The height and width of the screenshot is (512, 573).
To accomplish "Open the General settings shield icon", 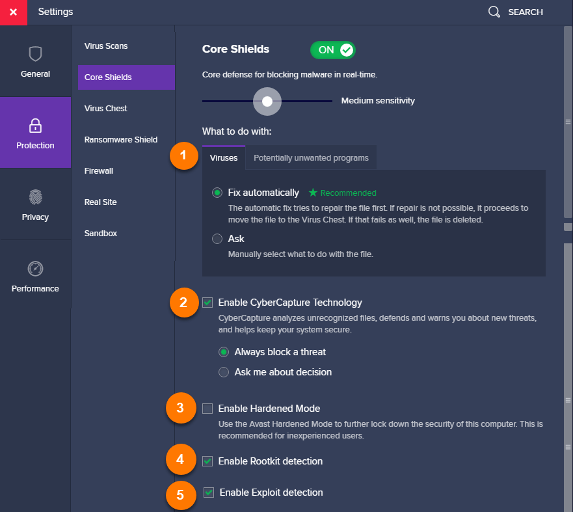I will (36, 54).
